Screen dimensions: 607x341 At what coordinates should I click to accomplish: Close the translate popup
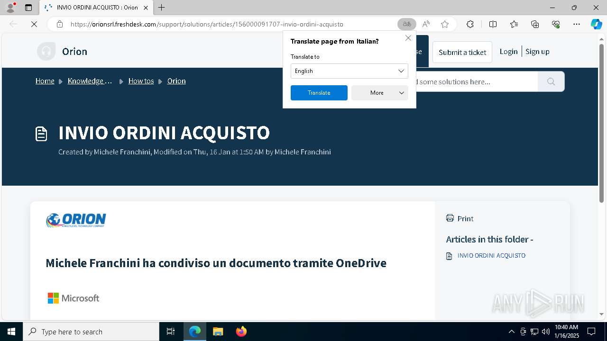408,38
